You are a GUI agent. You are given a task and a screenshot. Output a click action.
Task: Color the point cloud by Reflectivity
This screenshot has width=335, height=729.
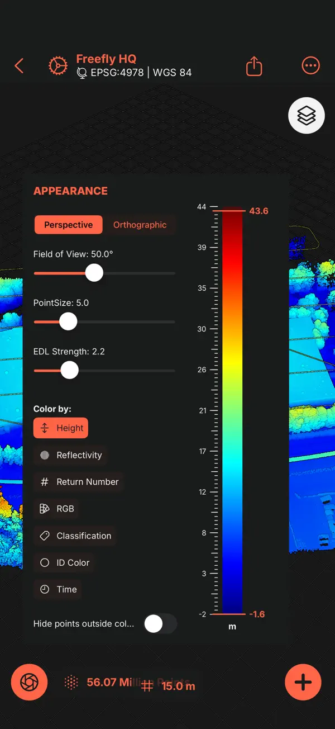[x=70, y=455]
